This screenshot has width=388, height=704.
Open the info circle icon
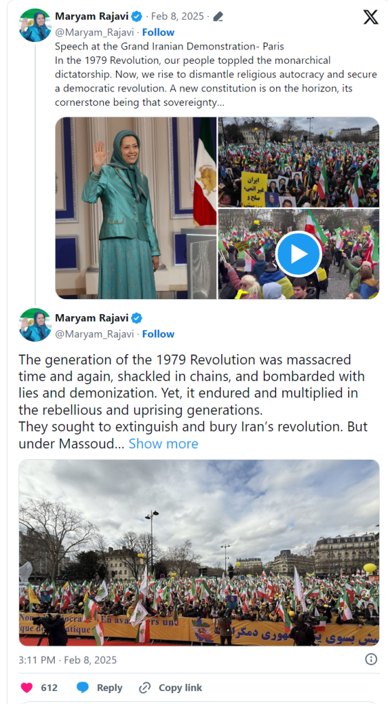(x=371, y=659)
